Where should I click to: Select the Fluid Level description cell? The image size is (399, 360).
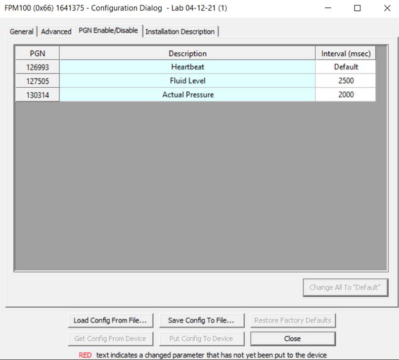(187, 81)
